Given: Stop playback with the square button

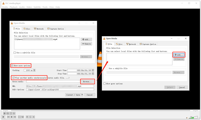Looking at the screenshot, I should click(x=12, y=117).
